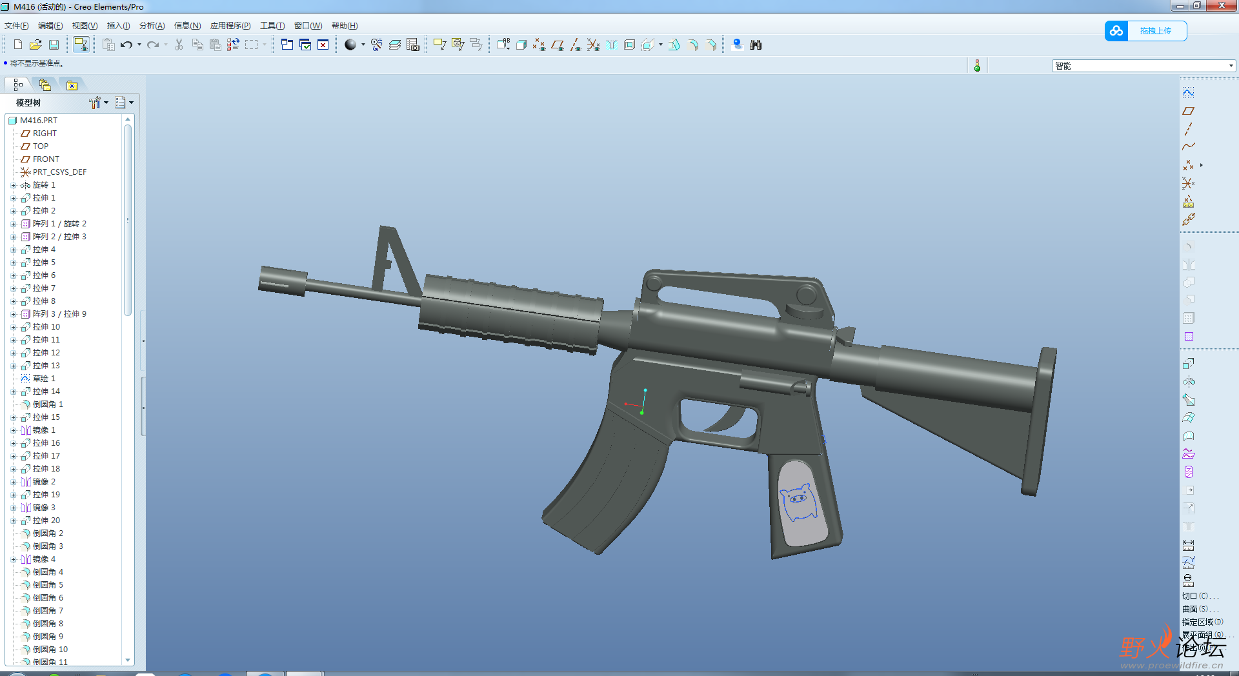Click the Undo arrow icon
The image size is (1239, 676).
point(126,45)
